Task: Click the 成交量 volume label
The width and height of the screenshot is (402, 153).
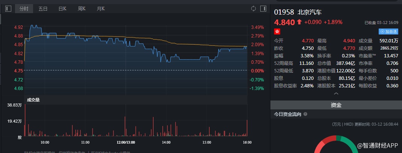Action: 33,100
